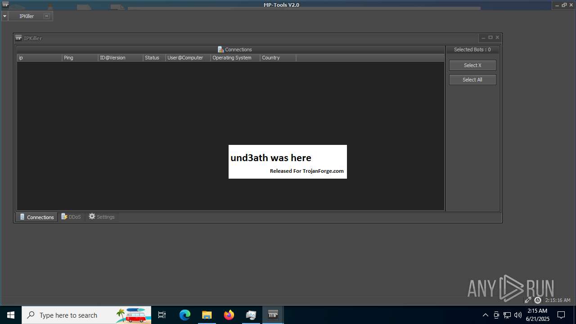The height and width of the screenshot is (324, 576).
Task: Click the Select All button
Action: pyautogui.click(x=472, y=80)
